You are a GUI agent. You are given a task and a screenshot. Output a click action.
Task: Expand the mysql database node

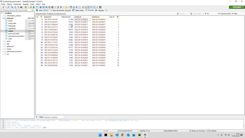[x=3, y=49]
